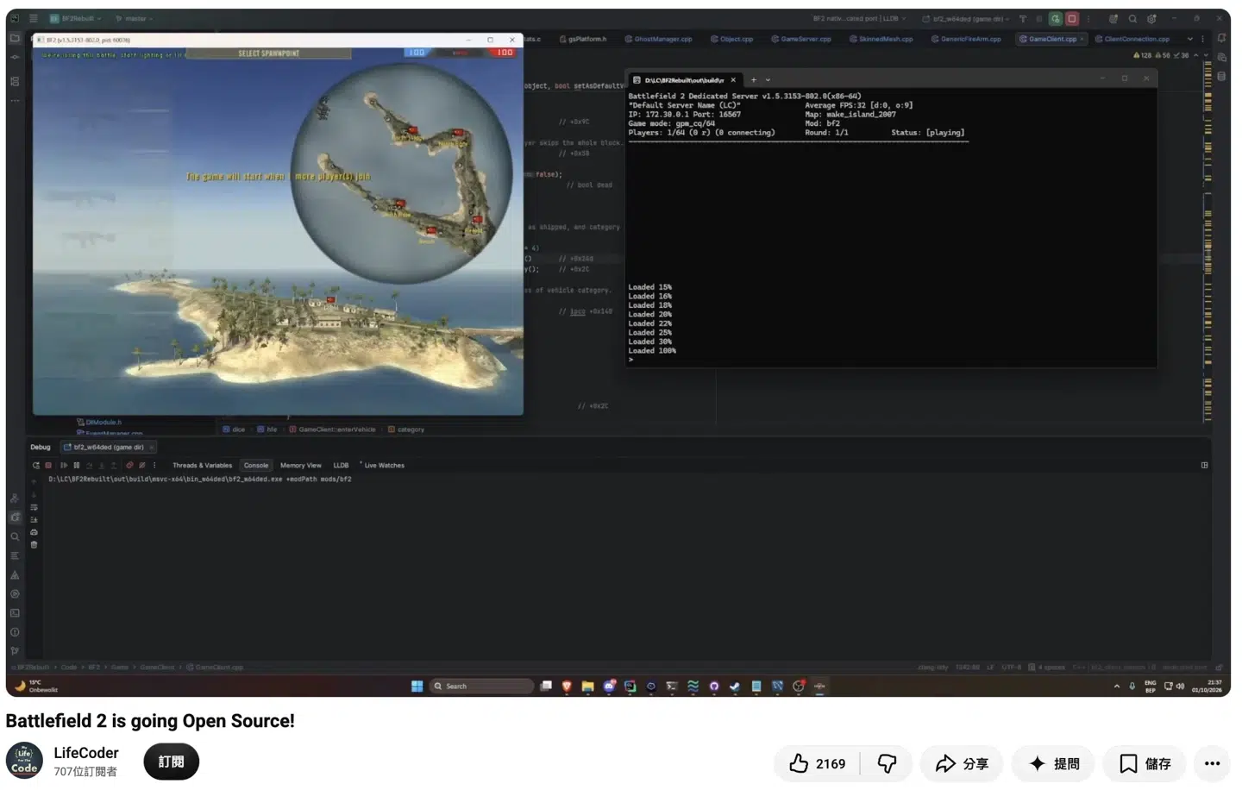The image size is (1242, 790).
Task: Switch to the GameServer.cpp tab
Action: (801, 39)
